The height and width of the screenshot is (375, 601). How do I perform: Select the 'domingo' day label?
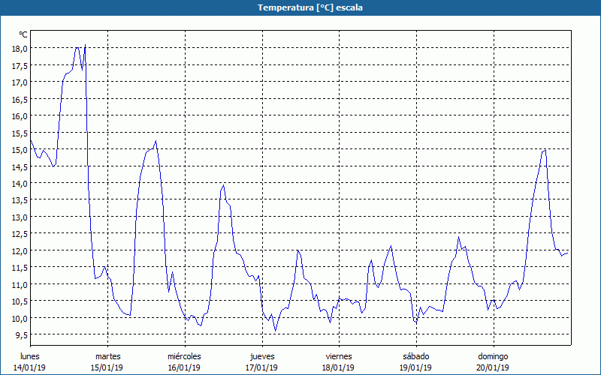(493, 356)
